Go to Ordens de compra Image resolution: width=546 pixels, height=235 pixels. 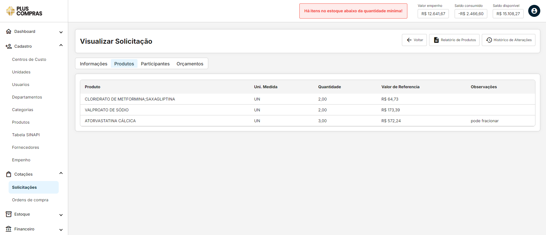click(30, 200)
